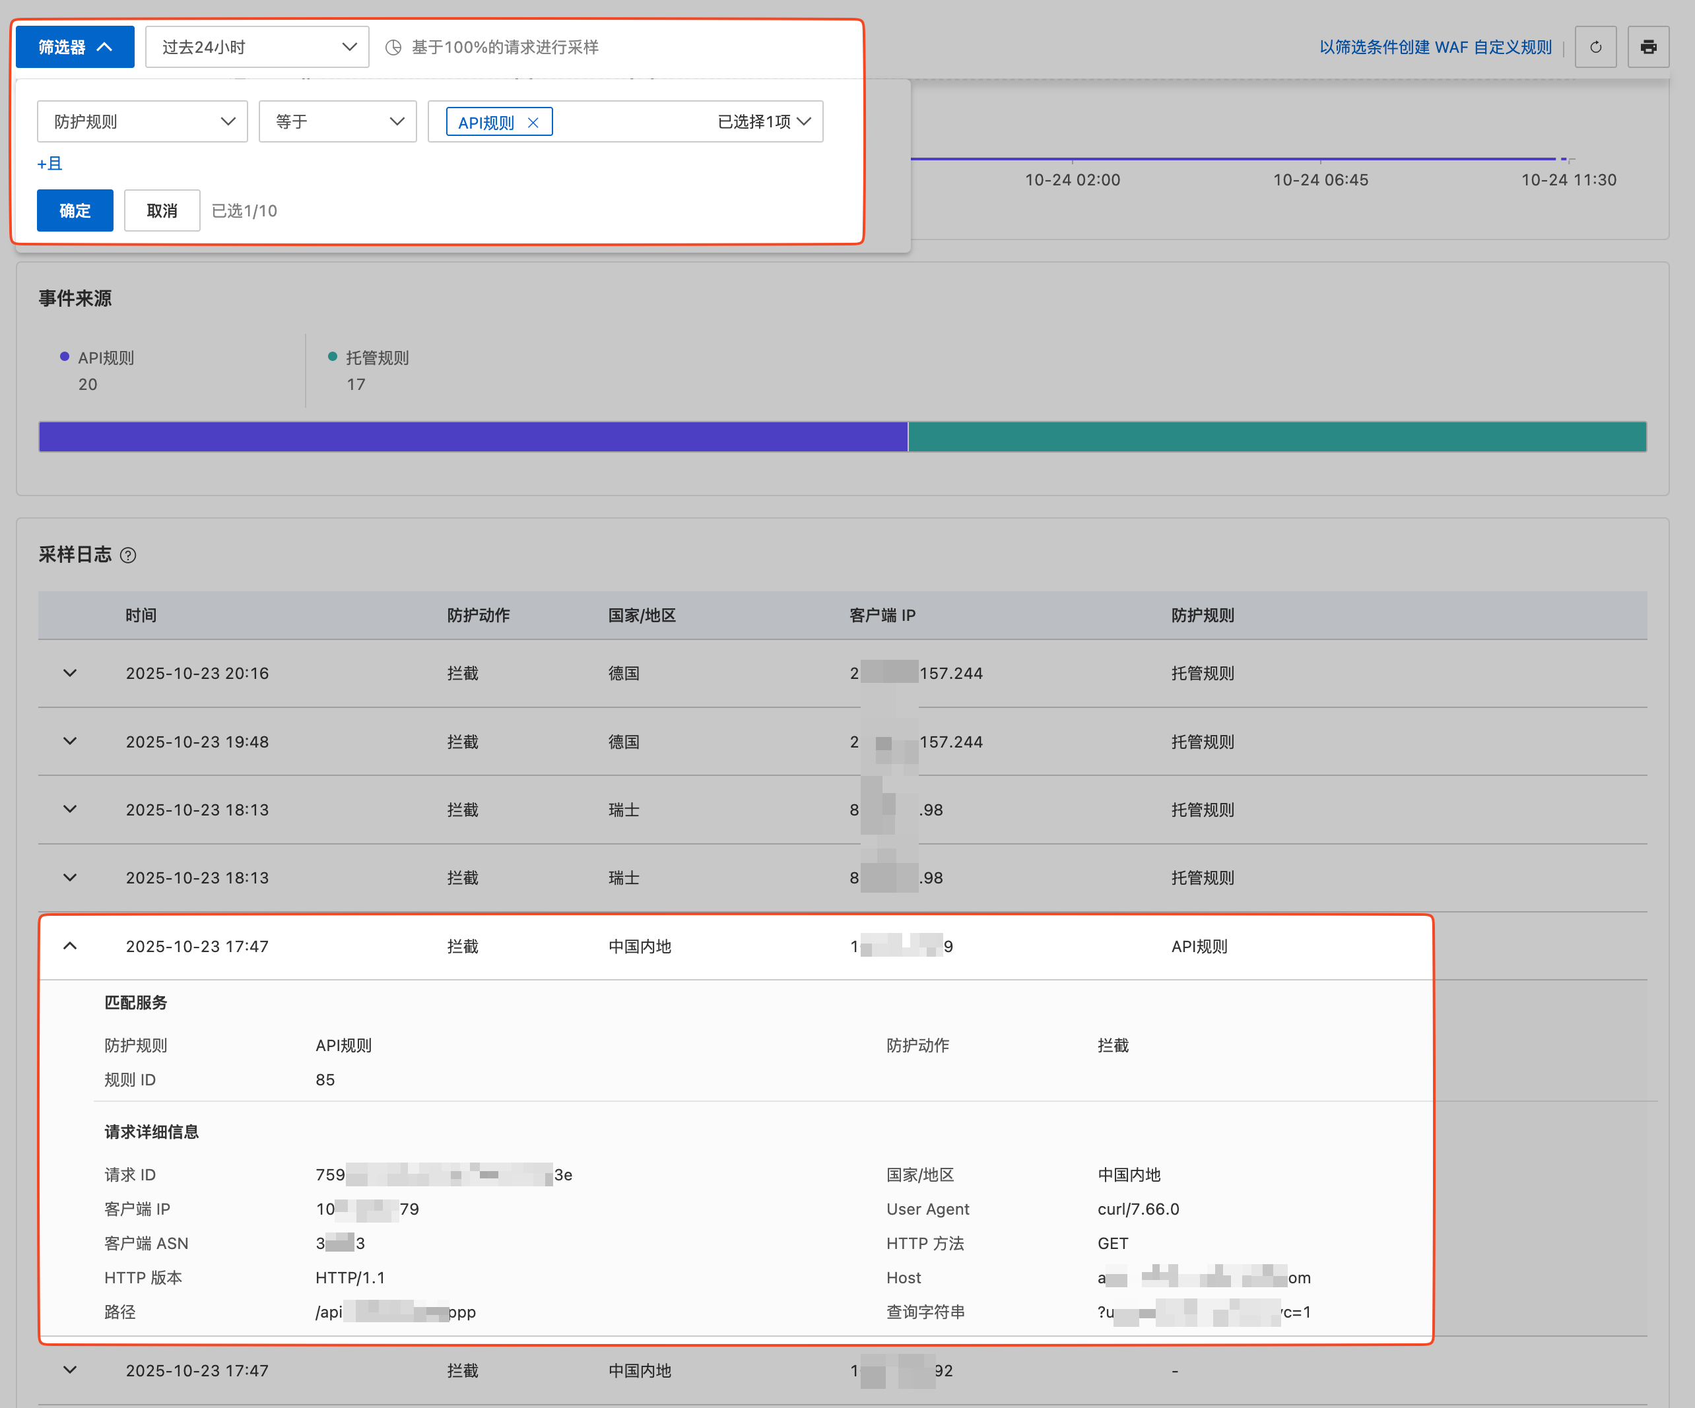Add another condition with +且

pyautogui.click(x=50, y=164)
